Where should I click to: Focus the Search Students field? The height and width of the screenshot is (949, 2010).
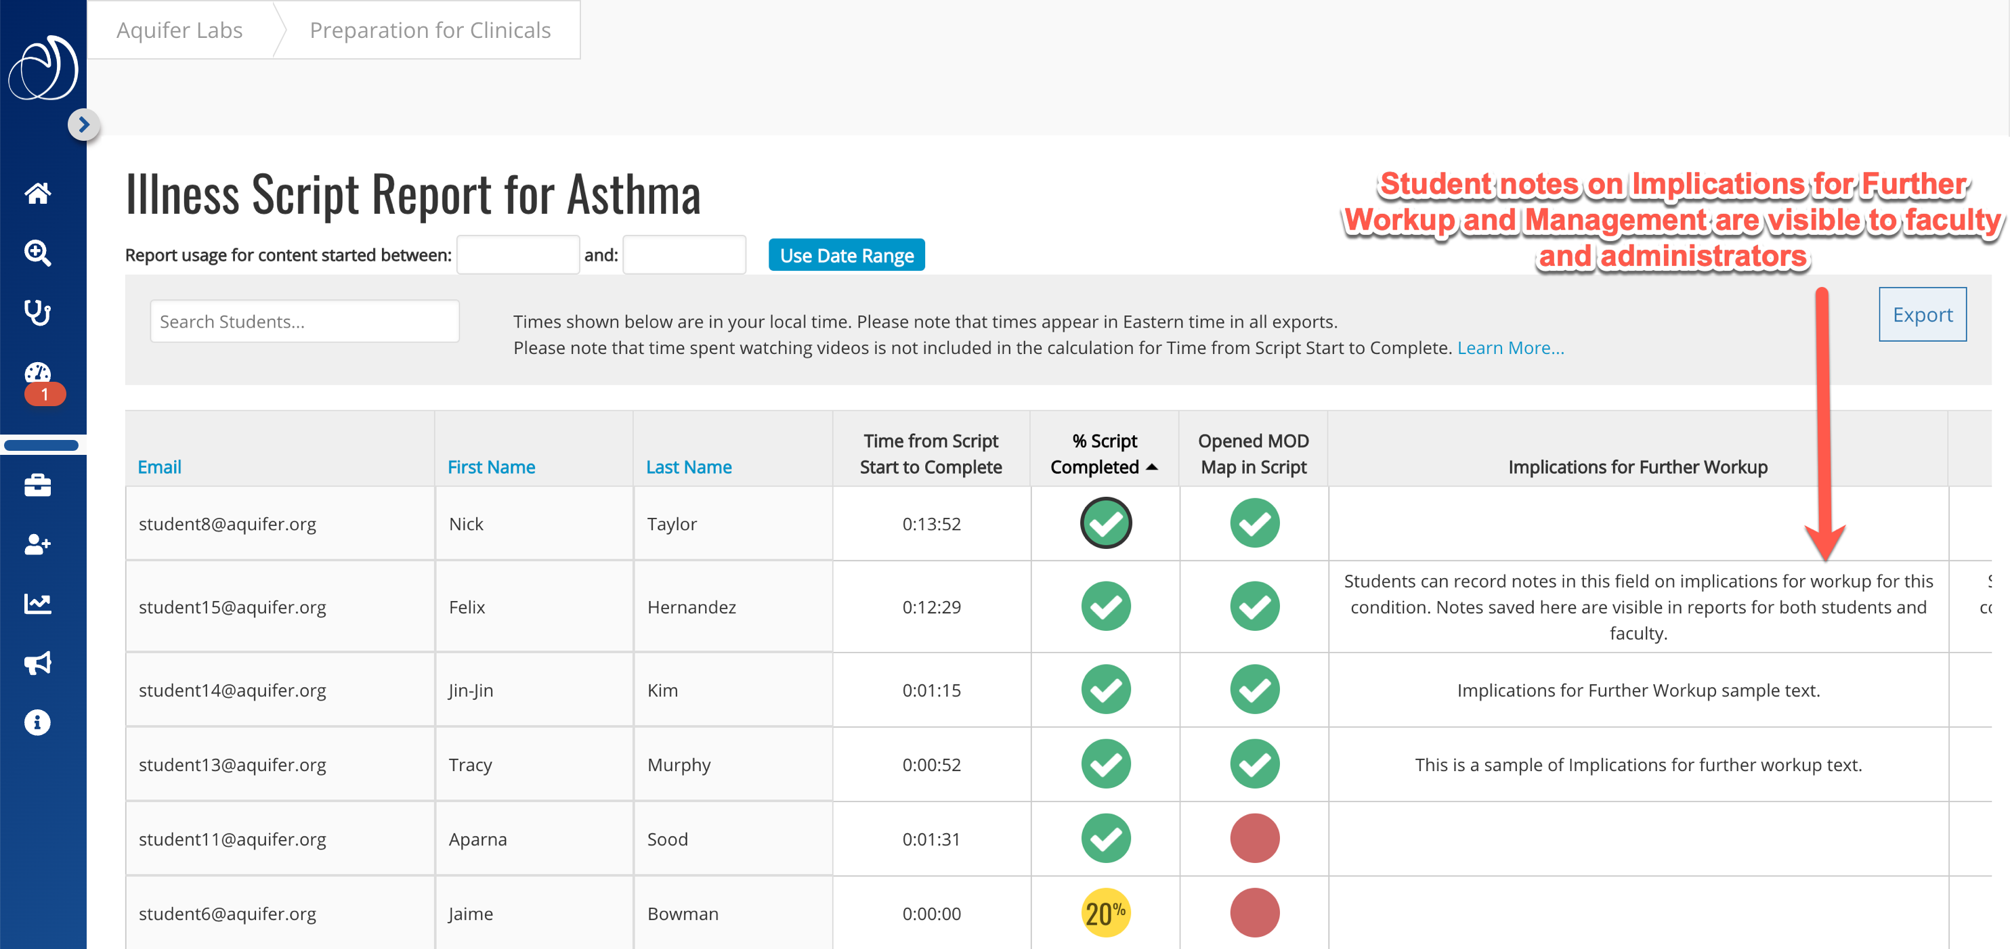coord(304,322)
